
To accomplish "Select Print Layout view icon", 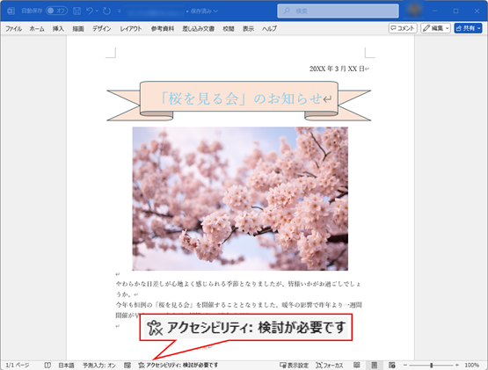I will point(375,365).
